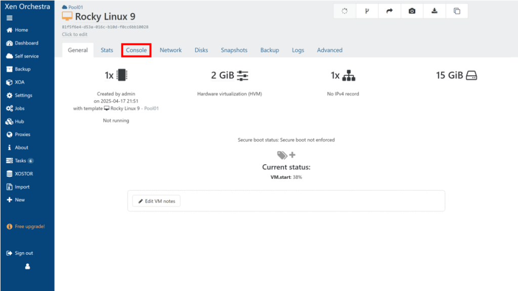
Task: Open Tasks in the sidebar
Action: (20, 161)
